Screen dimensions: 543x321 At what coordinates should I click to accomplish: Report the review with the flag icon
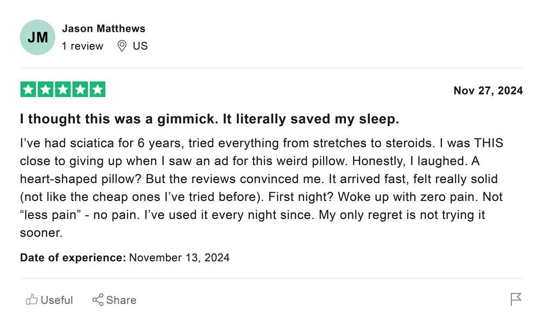(x=516, y=299)
